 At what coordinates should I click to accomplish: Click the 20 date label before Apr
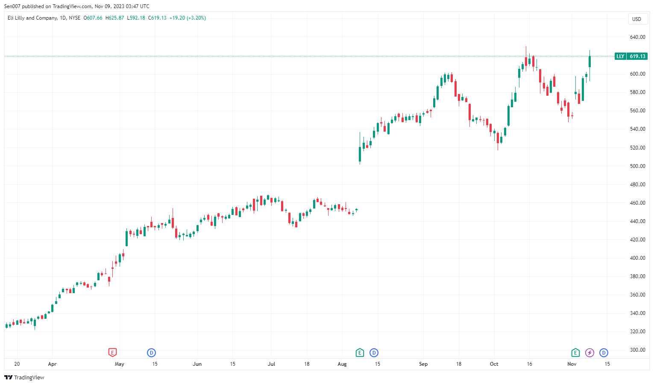pos(17,364)
